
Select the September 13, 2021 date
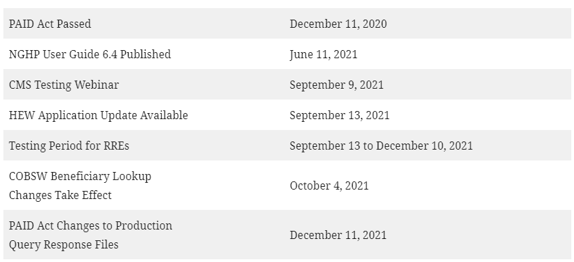click(x=339, y=115)
